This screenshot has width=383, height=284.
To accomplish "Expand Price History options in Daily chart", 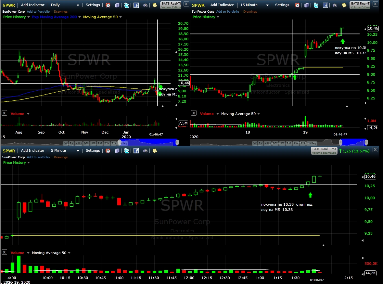I will click(29, 17).
